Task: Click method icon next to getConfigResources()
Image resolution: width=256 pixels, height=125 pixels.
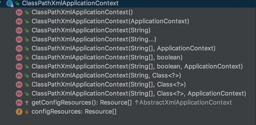Action: (x=19, y=103)
